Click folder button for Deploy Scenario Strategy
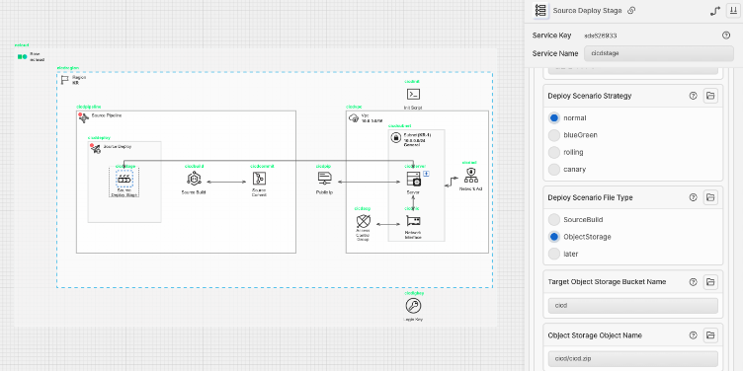Image resolution: width=743 pixels, height=371 pixels. (x=709, y=96)
